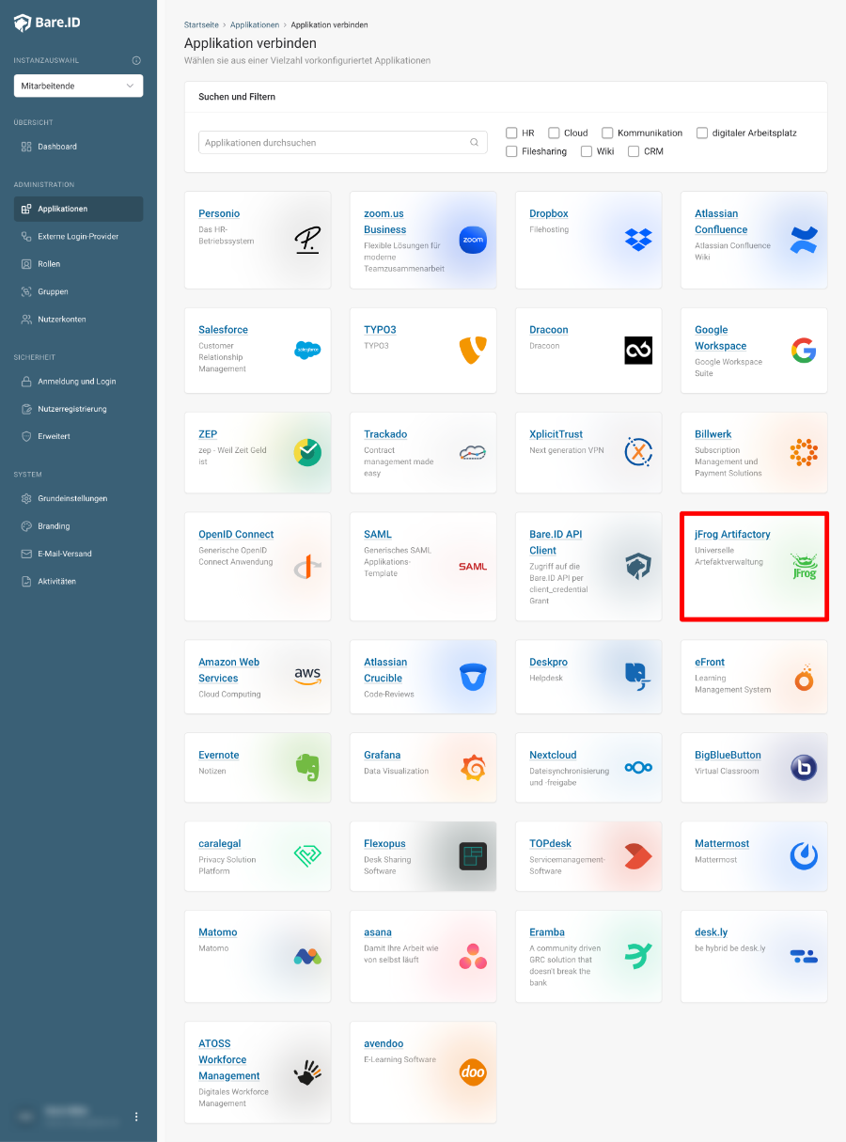
Task: Check the digitaler Arbeitsplatz filter
Action: coord(702,133)
